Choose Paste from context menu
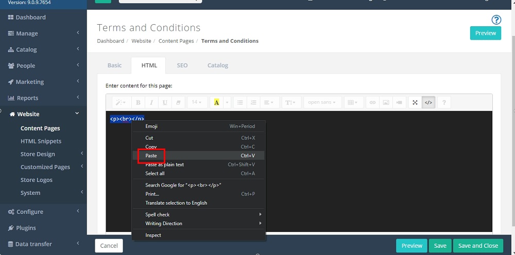This screenshot has width=515, height=255. [x=199, y=156]
